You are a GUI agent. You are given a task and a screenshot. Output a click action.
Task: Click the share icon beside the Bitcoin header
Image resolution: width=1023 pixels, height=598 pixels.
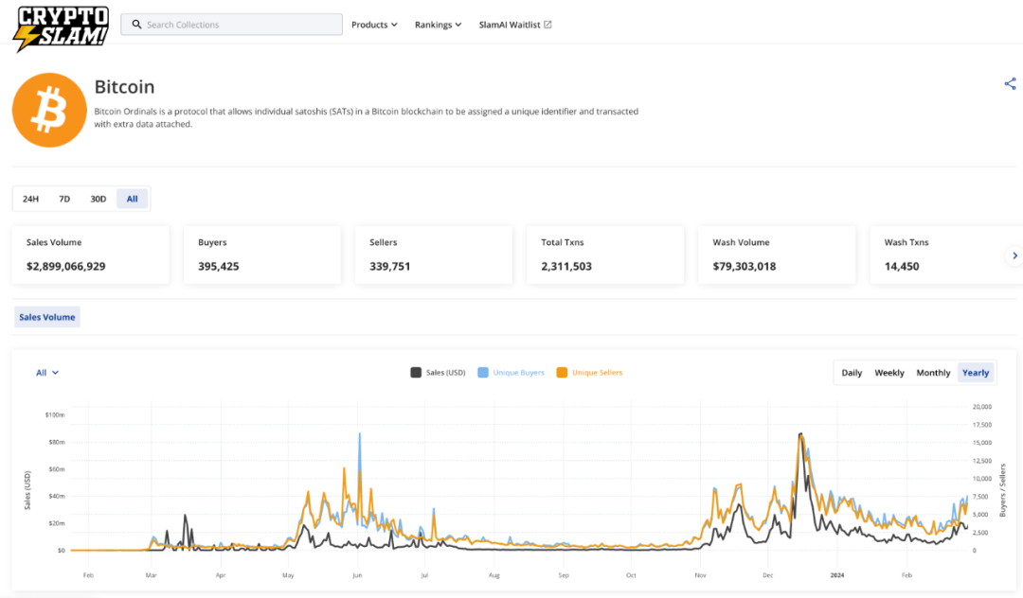(x=1010, y=83)
